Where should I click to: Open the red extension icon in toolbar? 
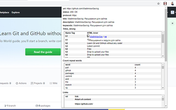[x=165, y=4]
